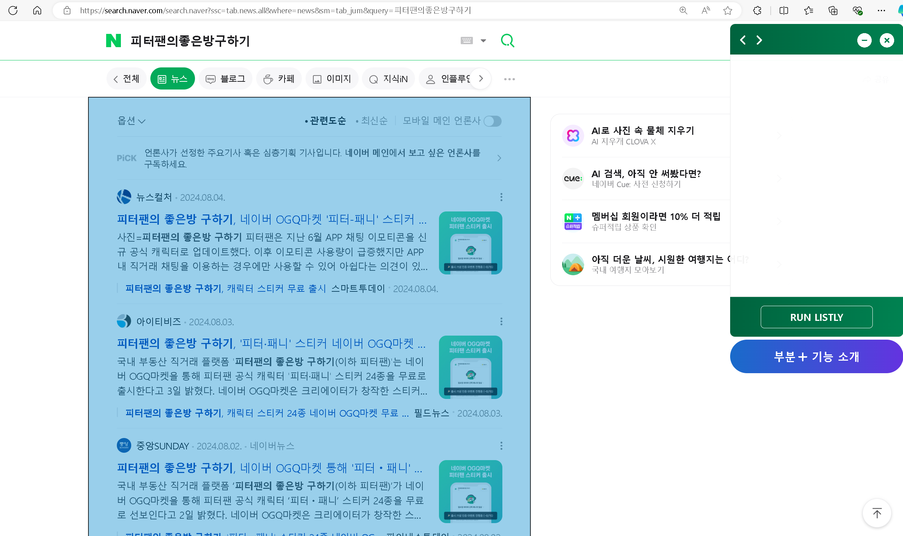The width and height of the screenshot is (903, 536).
Task: Open AI로 사진 속 물체 지우기 promo
Action: coord(643,130)
